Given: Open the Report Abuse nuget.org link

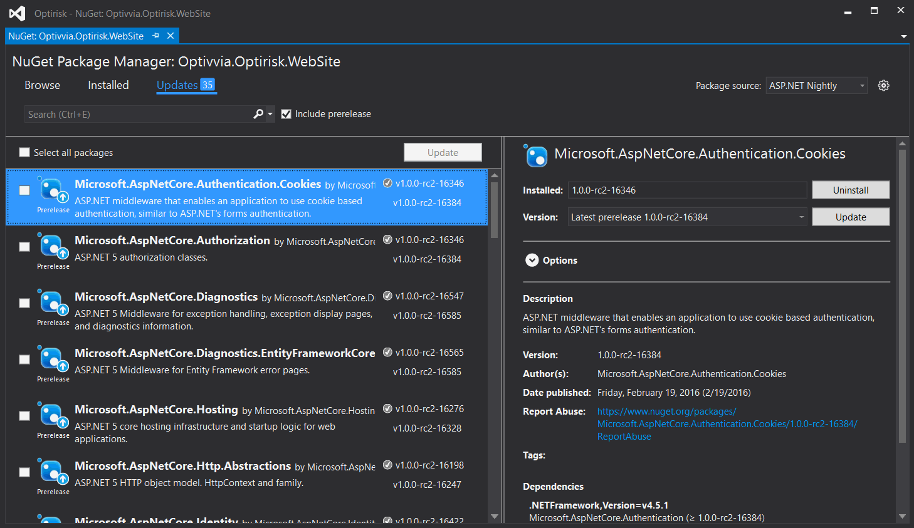Looking at the screenshot, I should click(727, 424).
